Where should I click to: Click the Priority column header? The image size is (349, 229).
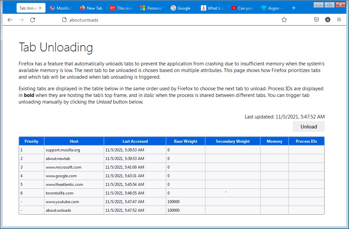click(x=32, y=141)
